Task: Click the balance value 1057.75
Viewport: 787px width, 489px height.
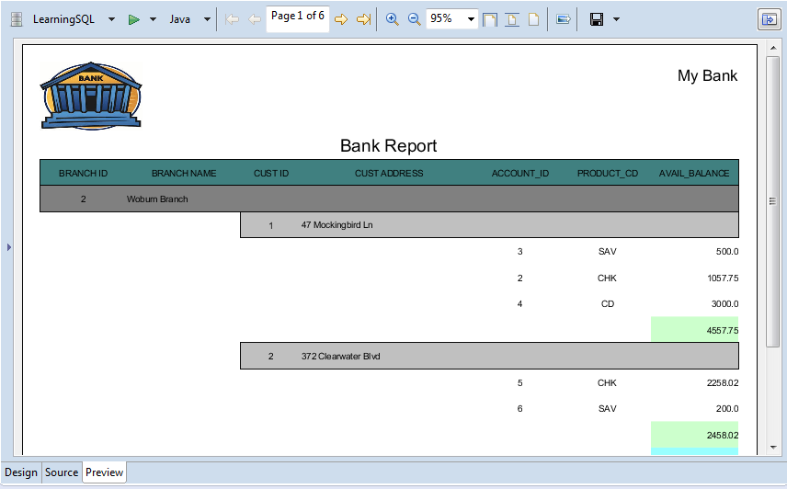Action: 723,279
